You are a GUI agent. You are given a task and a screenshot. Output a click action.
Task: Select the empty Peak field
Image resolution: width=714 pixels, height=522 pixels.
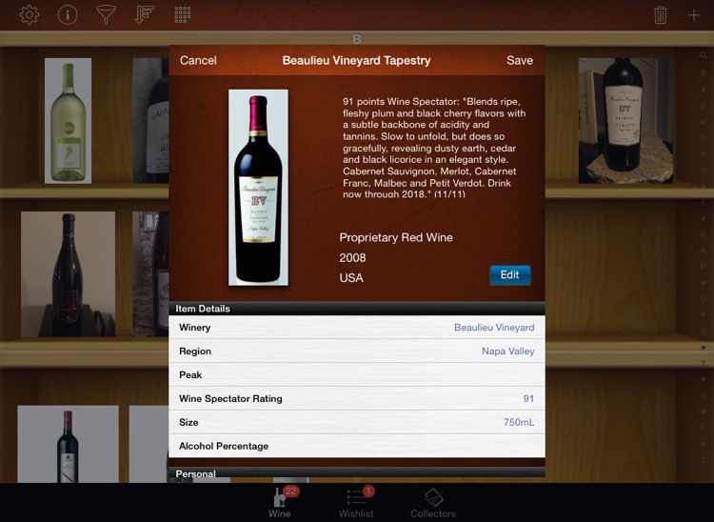(357, 375)
